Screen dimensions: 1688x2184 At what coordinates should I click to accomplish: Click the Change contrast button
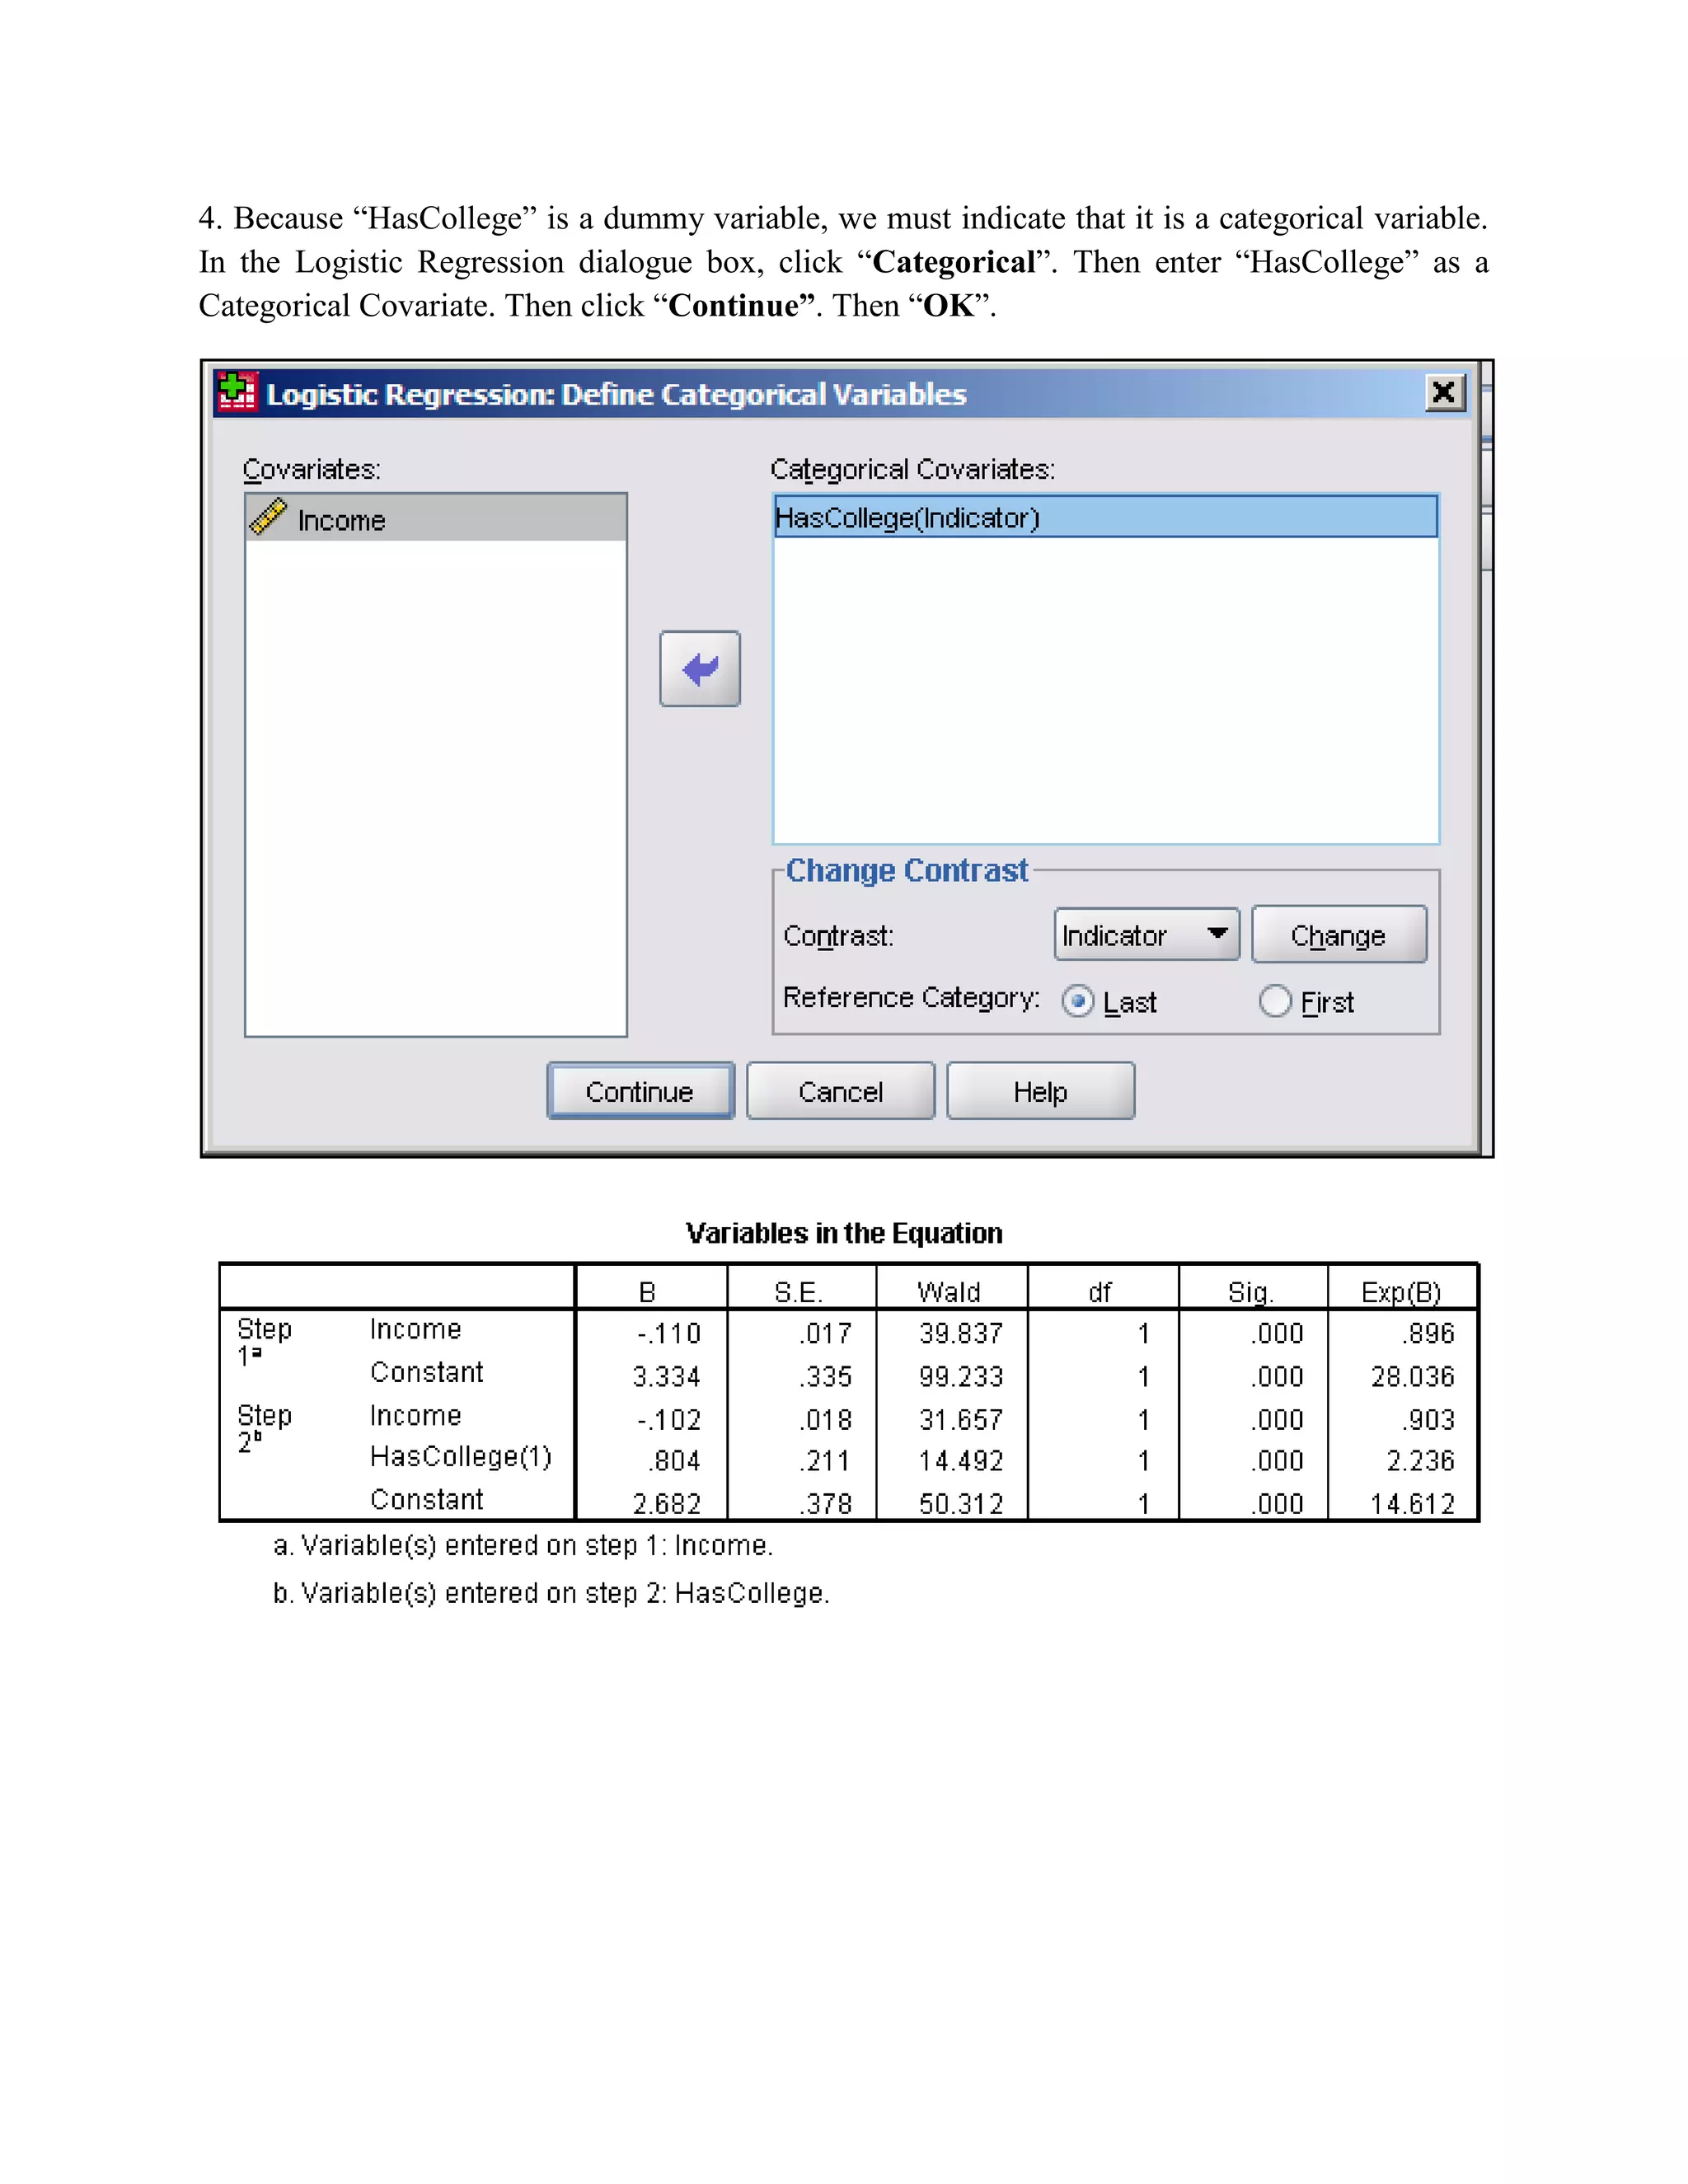point(1339,935)
